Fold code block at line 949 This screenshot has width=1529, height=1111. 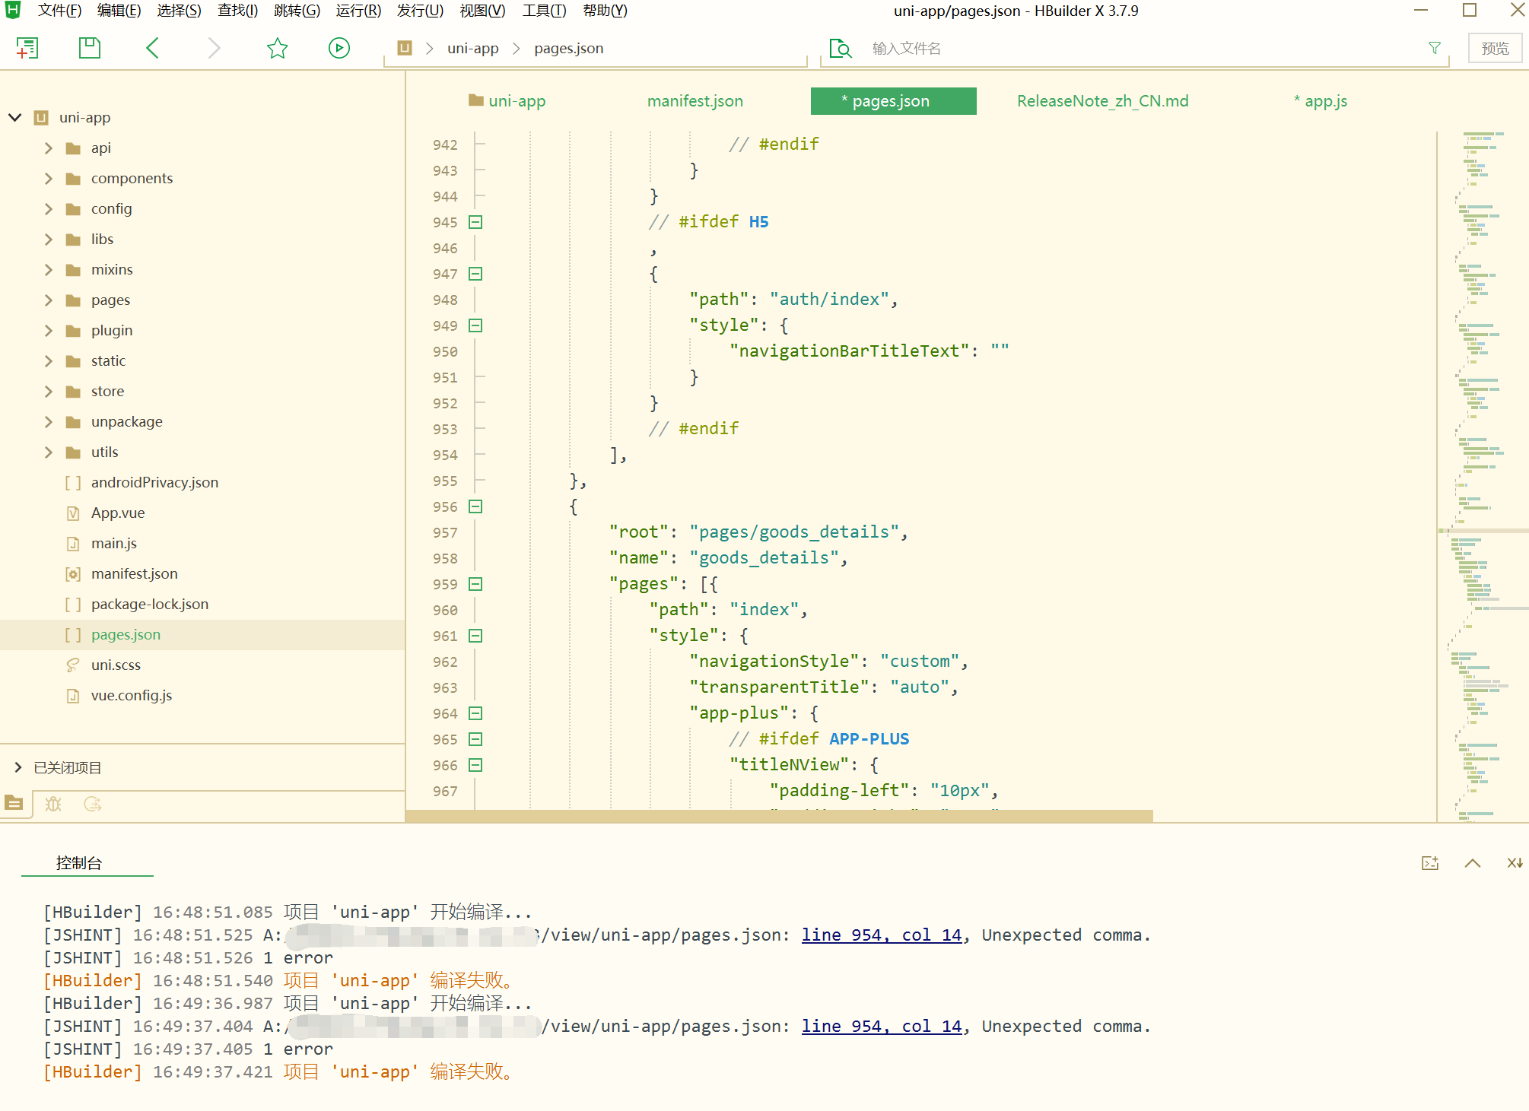475,325
